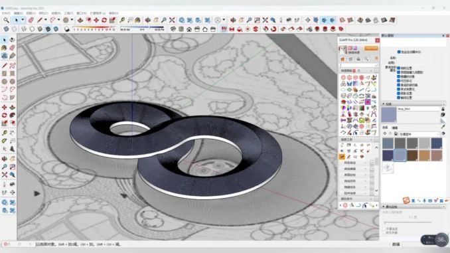This screenshot has width=450, height=253.
Task: Click the Pencil line tool in left toolbar
Action: [4, 66]
